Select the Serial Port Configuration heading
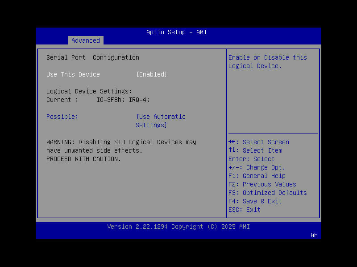The image size is (357, 267). click(93, 57)
